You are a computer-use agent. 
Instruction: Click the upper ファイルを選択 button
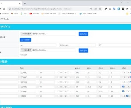click(x=26, y=34)
